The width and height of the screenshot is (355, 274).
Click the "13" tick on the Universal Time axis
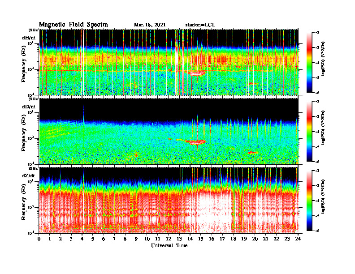pyautogui.click(x=179, y=239)
